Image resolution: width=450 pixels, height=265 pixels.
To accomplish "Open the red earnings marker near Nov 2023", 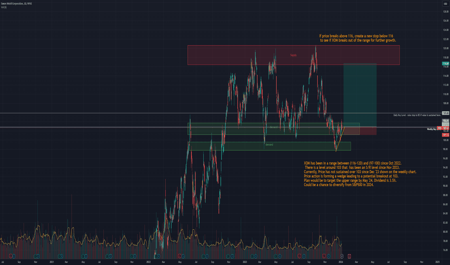I will (x=324, y=256).
